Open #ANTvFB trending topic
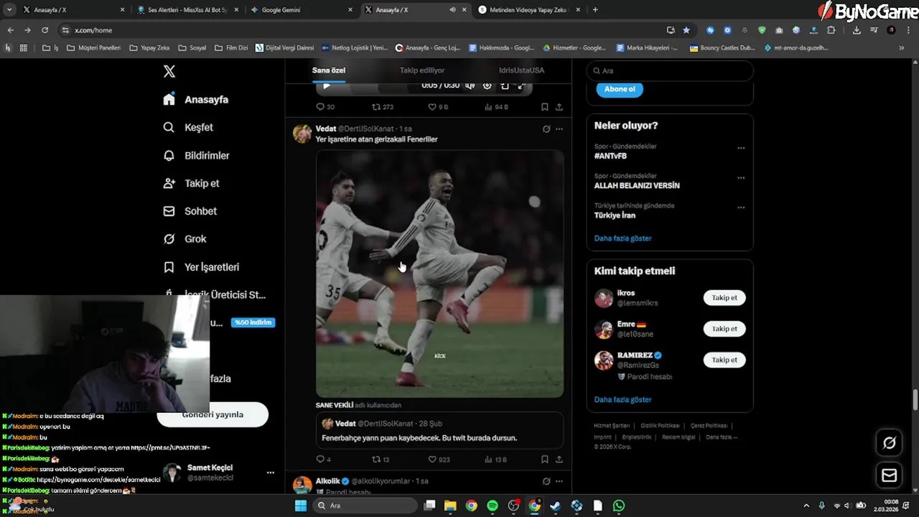This screenshot has height=517, width=919. [x=610, y=156]
